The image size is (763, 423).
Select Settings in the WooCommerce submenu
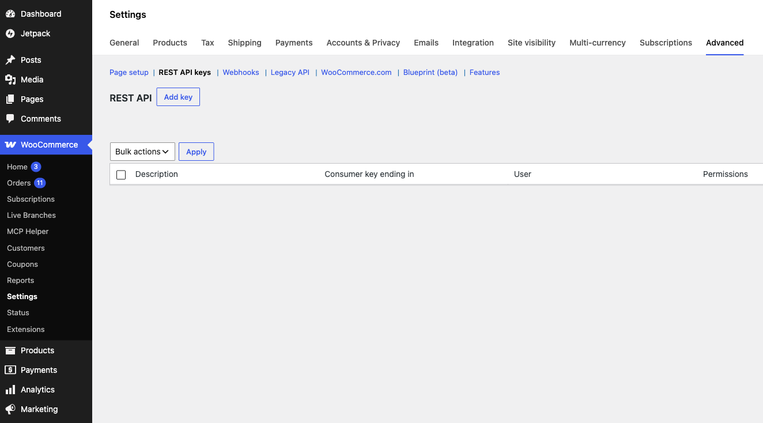point(22,296)
